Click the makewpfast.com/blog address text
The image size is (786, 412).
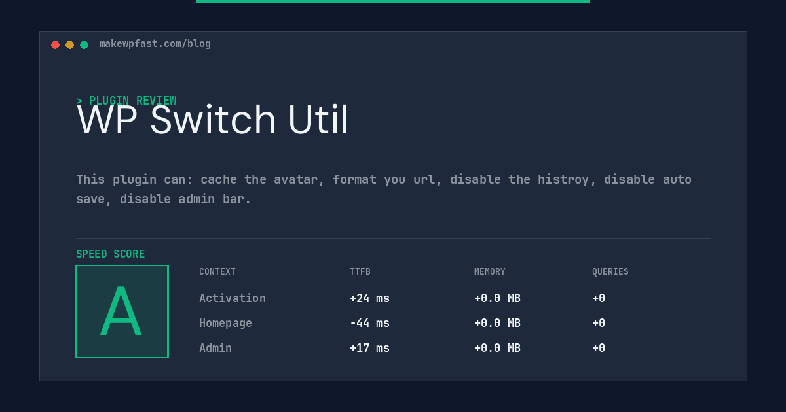(155, 44)
